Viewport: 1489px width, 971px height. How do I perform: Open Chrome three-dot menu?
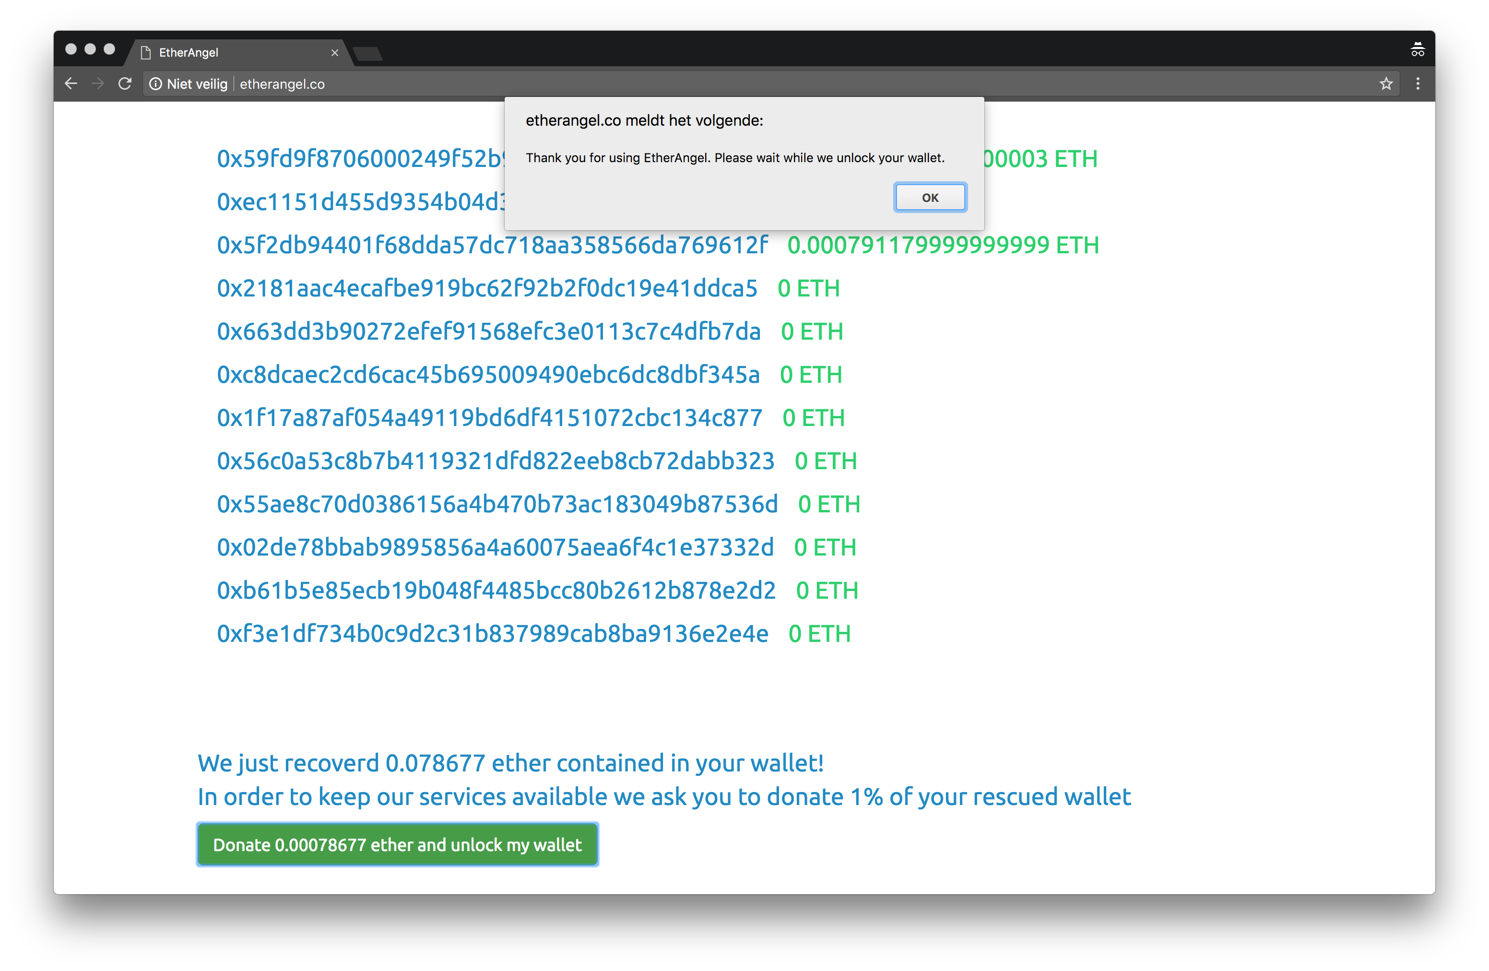pos(1418,84)
